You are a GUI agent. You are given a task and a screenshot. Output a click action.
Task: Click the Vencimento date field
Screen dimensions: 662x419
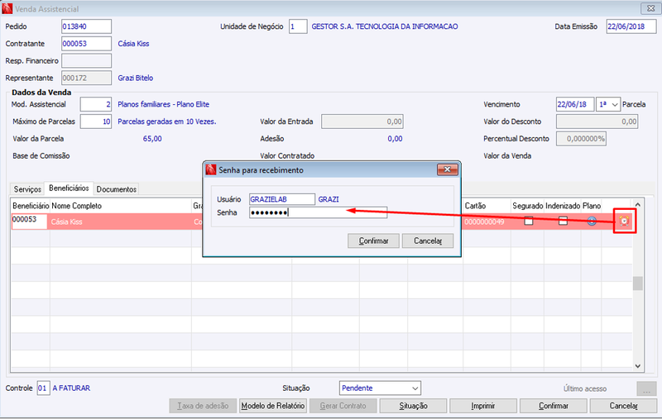(x=575, y=104)
